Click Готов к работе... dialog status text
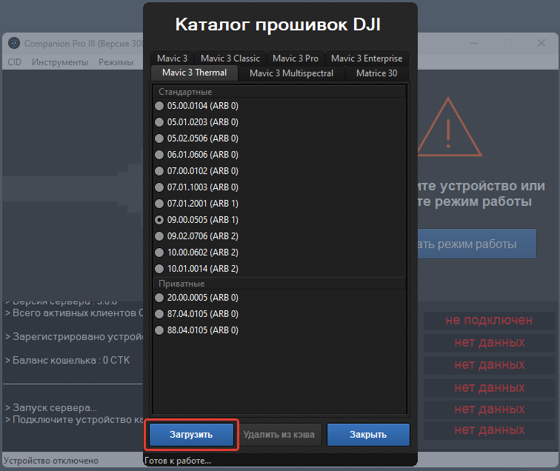Image resolution: width=560 pixels, height=471 pixels. click(x=178, y=461)
